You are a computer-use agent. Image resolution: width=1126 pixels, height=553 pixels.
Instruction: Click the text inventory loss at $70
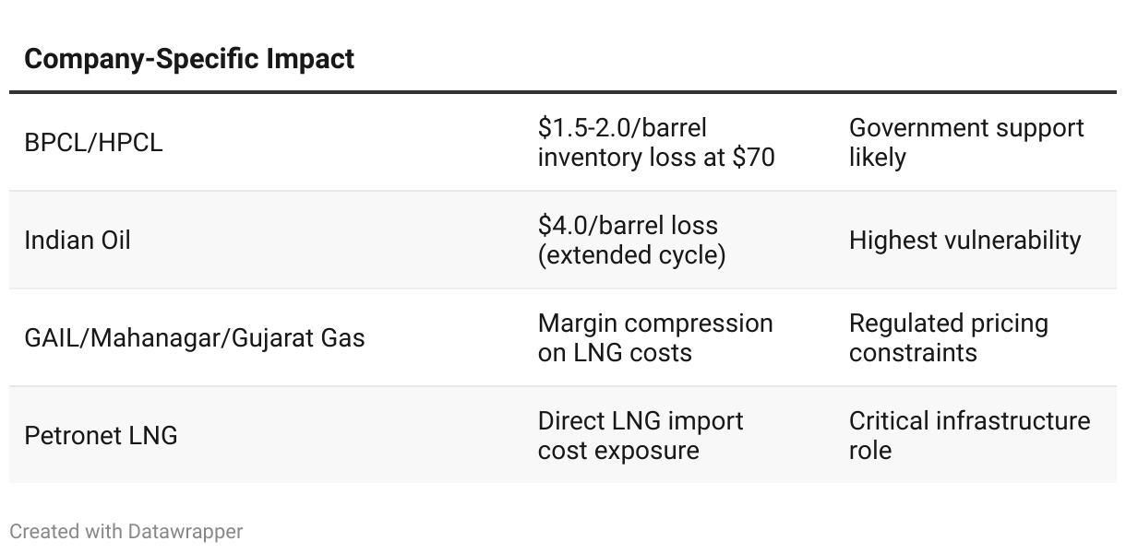(x=656, y=158)
